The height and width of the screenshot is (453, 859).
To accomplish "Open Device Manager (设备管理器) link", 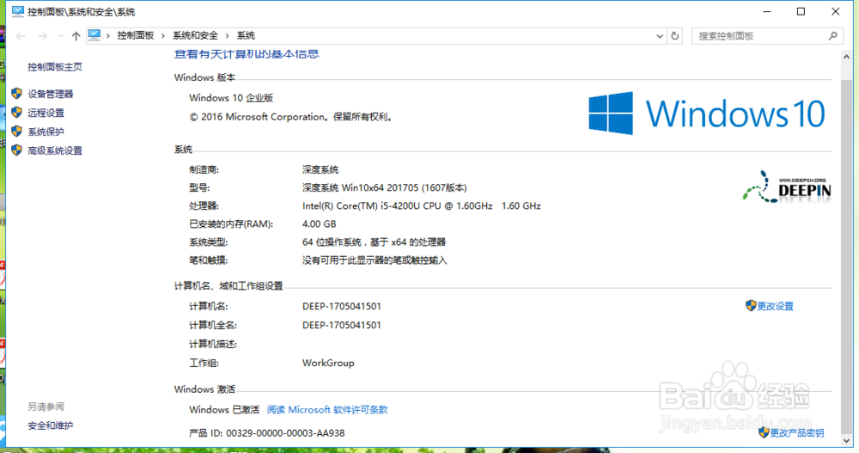I will coord(51,94).
